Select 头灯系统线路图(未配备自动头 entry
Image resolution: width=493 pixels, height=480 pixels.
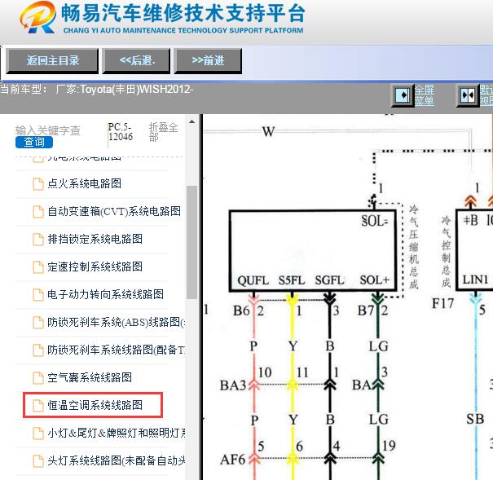pyautogui.click(x=116, y=460)
